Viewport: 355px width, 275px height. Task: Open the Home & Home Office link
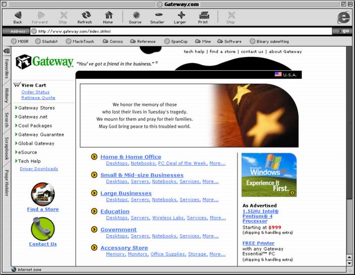point(131,157)
